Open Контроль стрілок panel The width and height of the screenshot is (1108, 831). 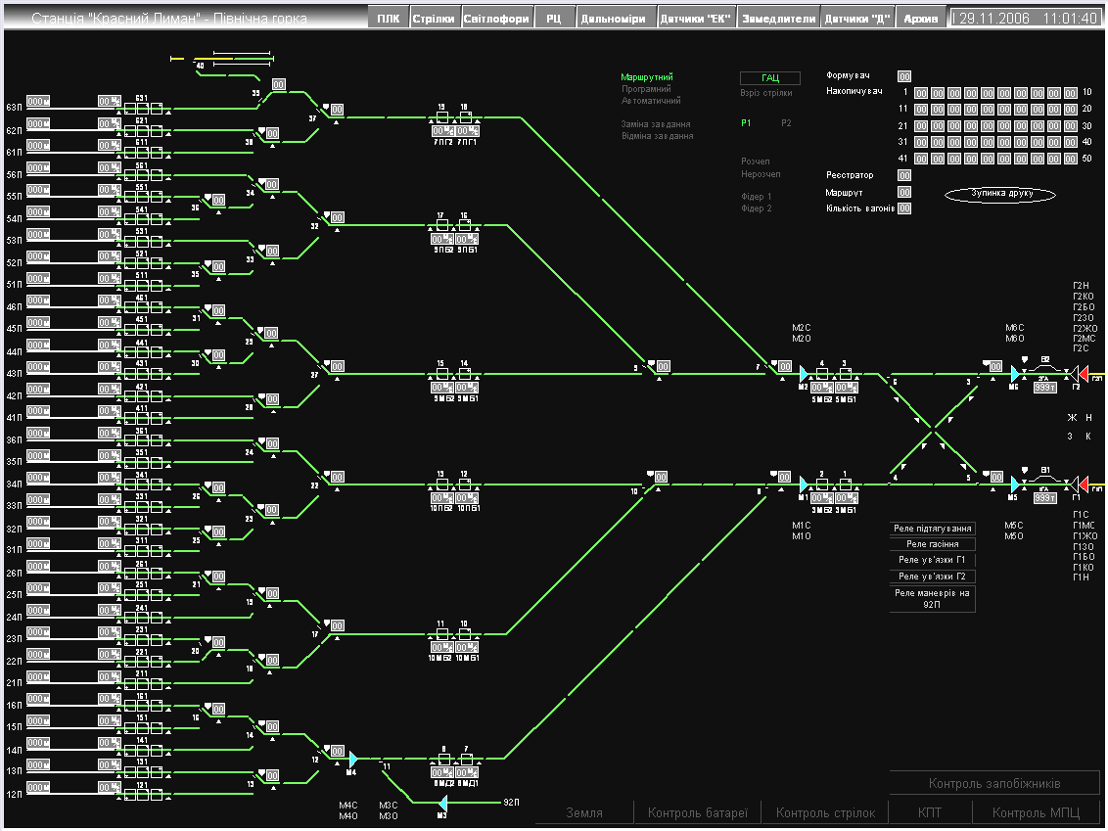825,813
